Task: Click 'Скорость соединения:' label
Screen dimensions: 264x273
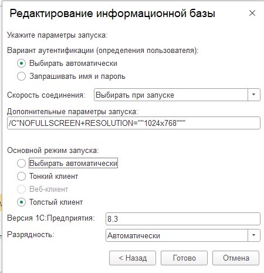Action: click(x=46, y=95)
